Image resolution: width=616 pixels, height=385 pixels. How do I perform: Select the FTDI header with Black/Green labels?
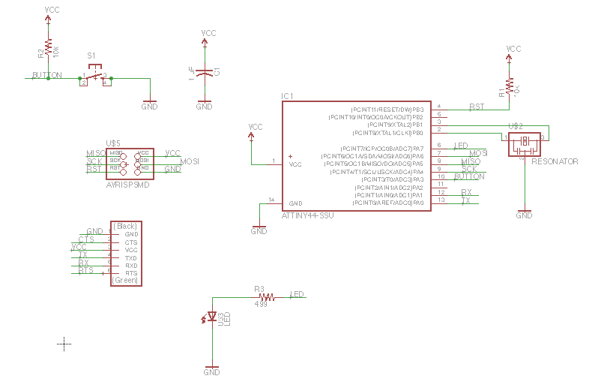tap(126, 254)
